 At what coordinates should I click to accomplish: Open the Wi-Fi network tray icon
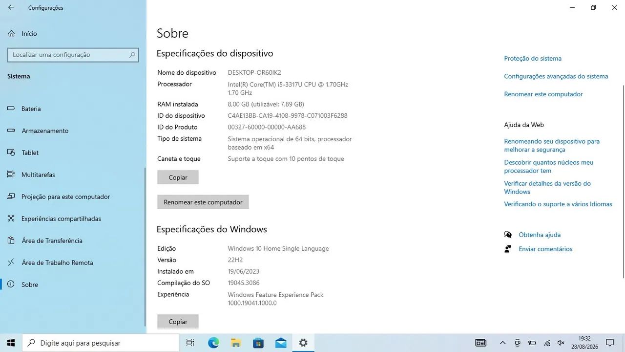click(x=547, y=343)
